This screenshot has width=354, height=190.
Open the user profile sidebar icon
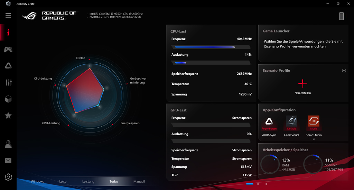click(8, 144)
